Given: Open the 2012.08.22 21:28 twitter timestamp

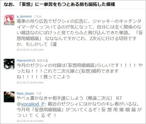Looking at the screenshot, I should [x=30, y=50].
